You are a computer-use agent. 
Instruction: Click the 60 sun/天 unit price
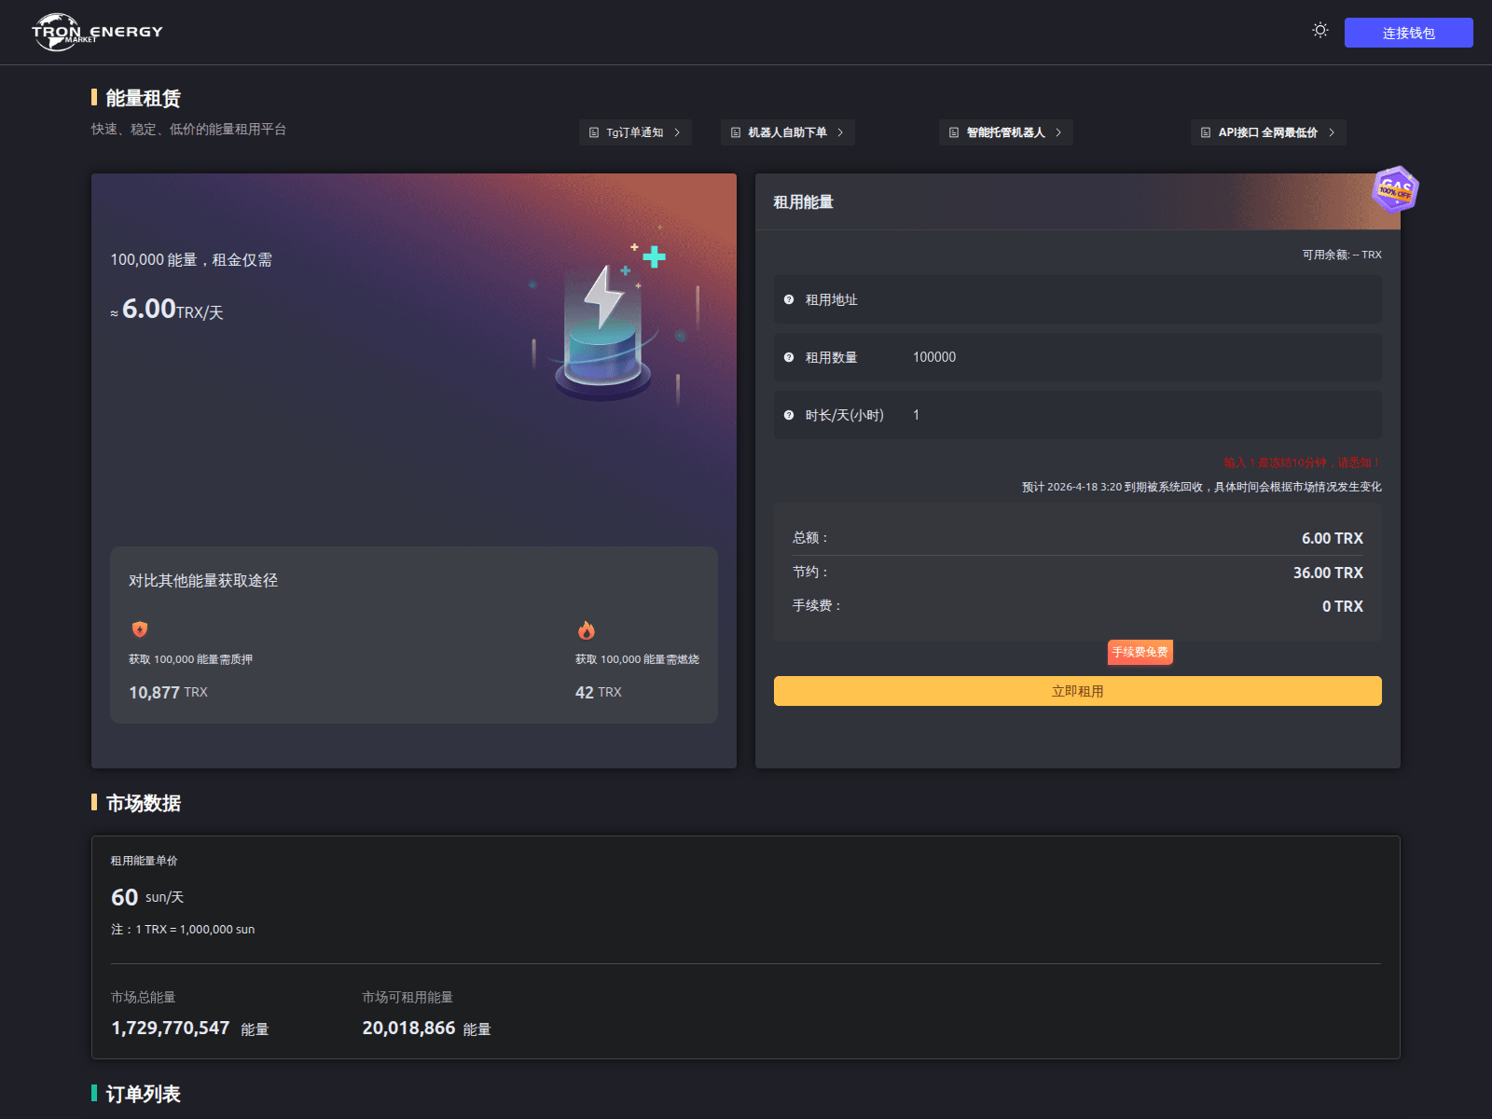pos(147,897)
